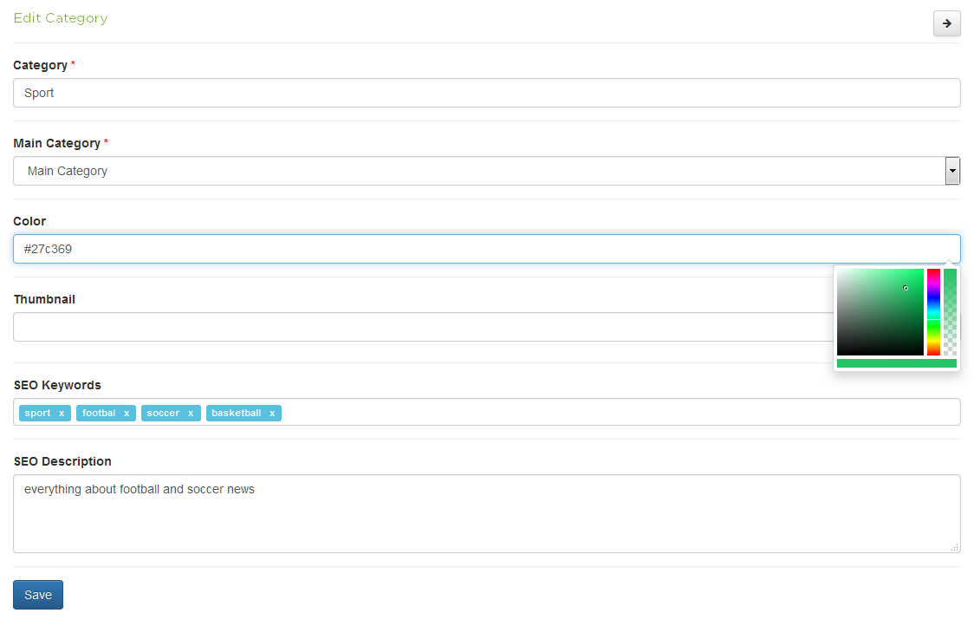The image size is (974, 626).
Task: Click the Thumbnail input field
Action: coord(416,327)
